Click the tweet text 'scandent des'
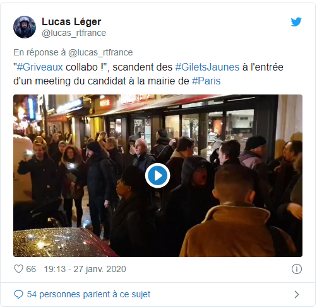 [x=143, y=67]
